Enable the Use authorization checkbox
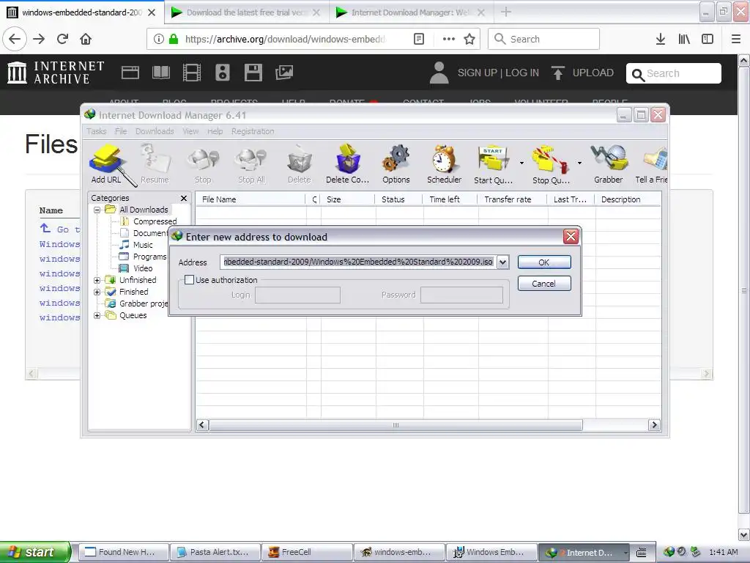This screenshot has height=563, width=750. pyautogui.click(x=190, y=279)
